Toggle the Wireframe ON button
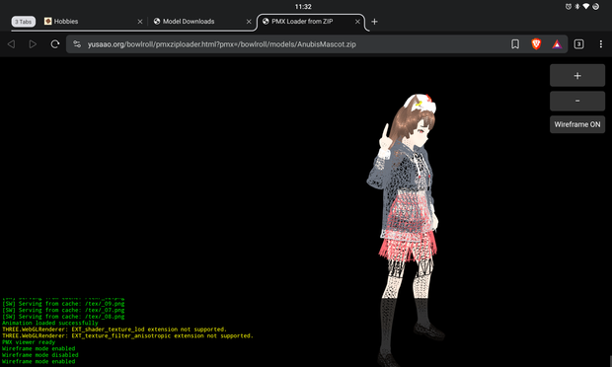The image size is (612, 367). 577,124
